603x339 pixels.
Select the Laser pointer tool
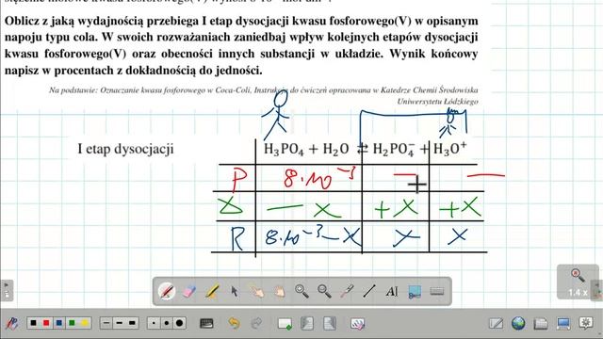tap(347, 291)
